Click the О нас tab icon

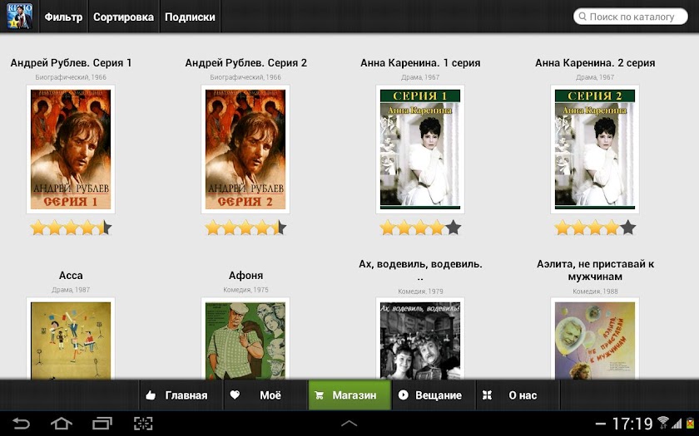(488, 395)
